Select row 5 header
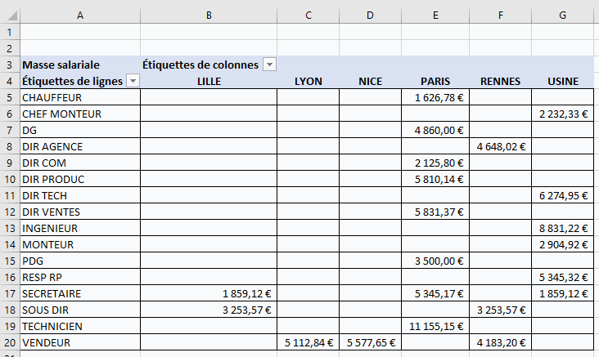The width and height of the screenshot is (599, 357). pyautogui.click(x=9, y=97)
